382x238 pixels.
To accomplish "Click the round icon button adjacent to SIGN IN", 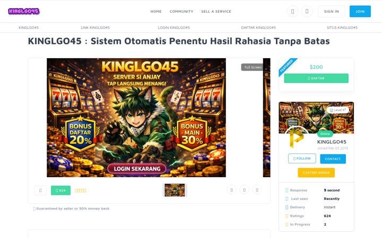I will [x=307, y=12].
